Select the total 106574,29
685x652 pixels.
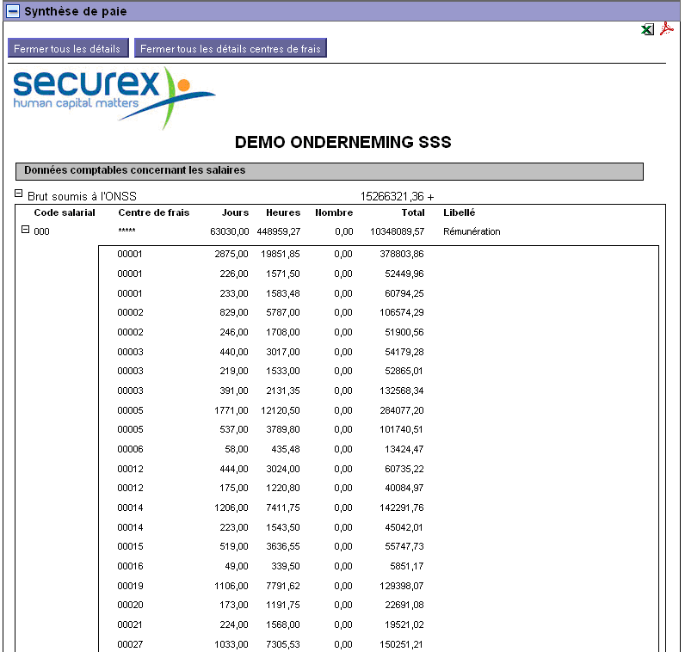[x=402, y=313]
